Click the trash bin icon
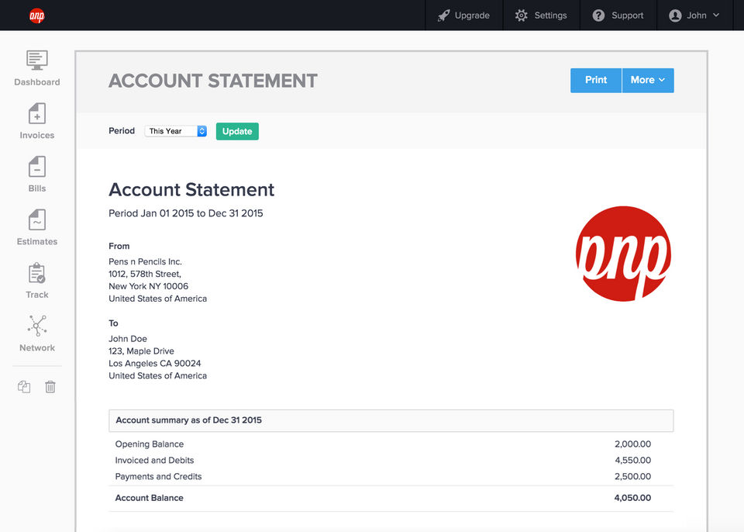Image resolution: width=744 pixels, height=532 pixels. coord(50,386)
